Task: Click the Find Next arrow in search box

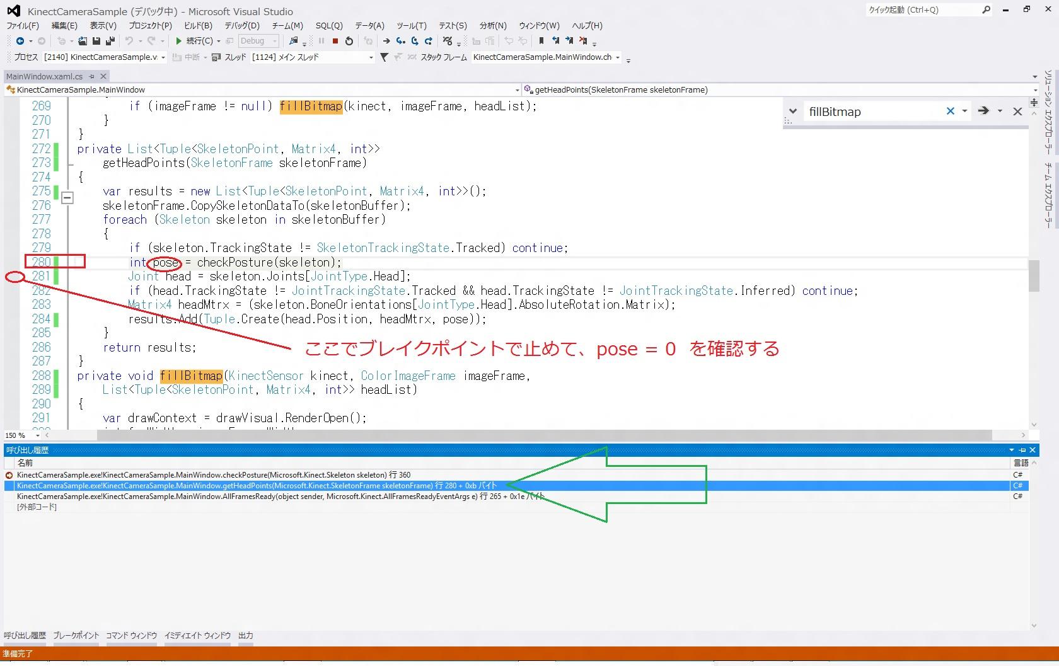Action: click(x=983, y=111)
